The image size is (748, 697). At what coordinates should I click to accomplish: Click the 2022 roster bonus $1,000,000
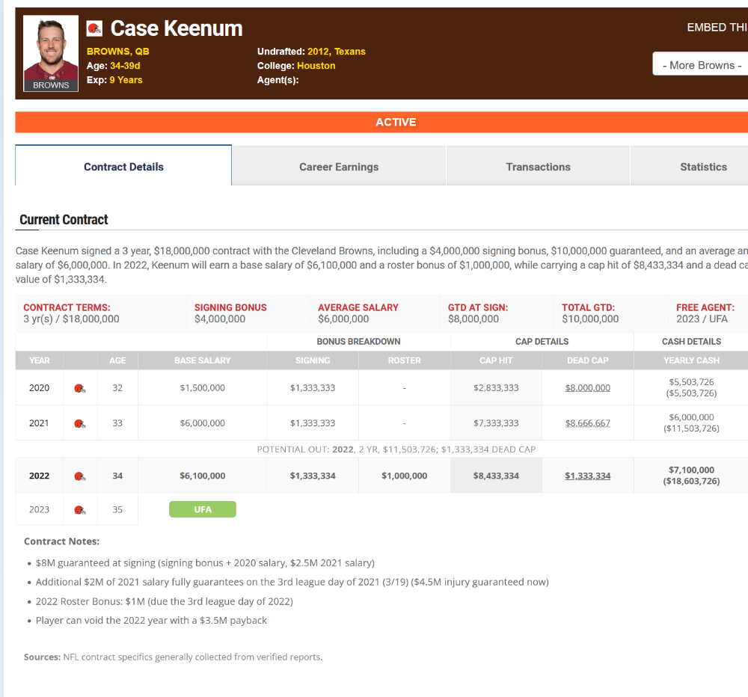(x=405, y=476)
